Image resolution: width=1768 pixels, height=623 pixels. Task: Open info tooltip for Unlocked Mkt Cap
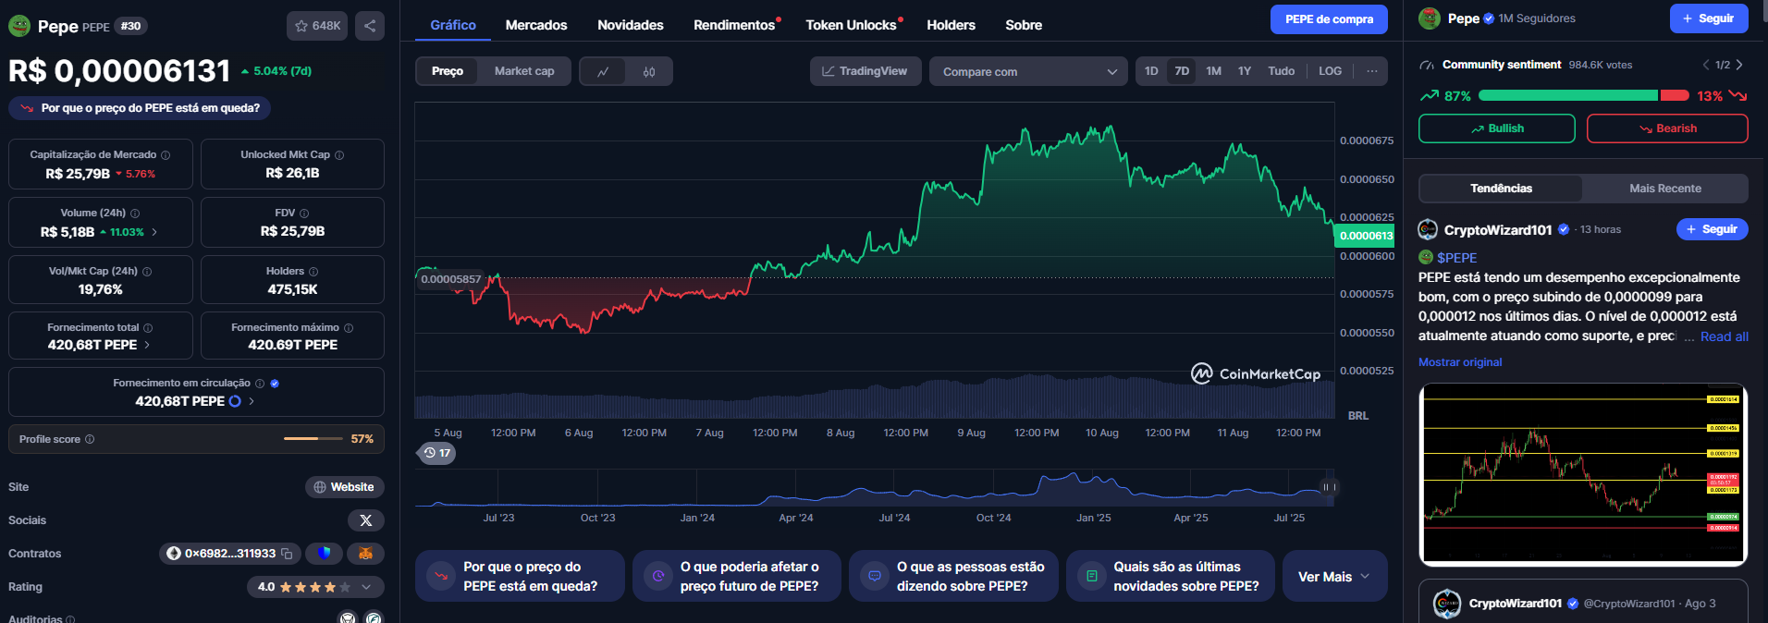pos(339,155)
